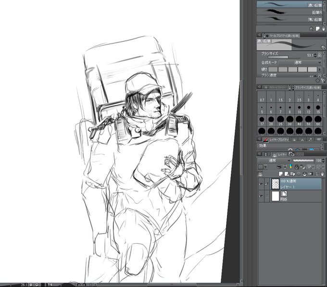Image resolution: width=327 pixels, height=287 pixels.
Task: Open the レイヤープロパティ tab
Action: click(276, 139)
